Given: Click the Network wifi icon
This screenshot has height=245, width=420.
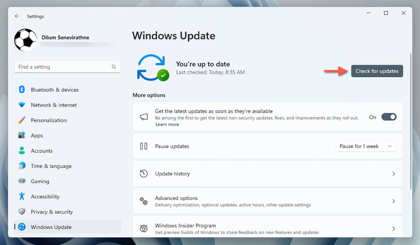Looking at the screenshot, I should [22, 105].
